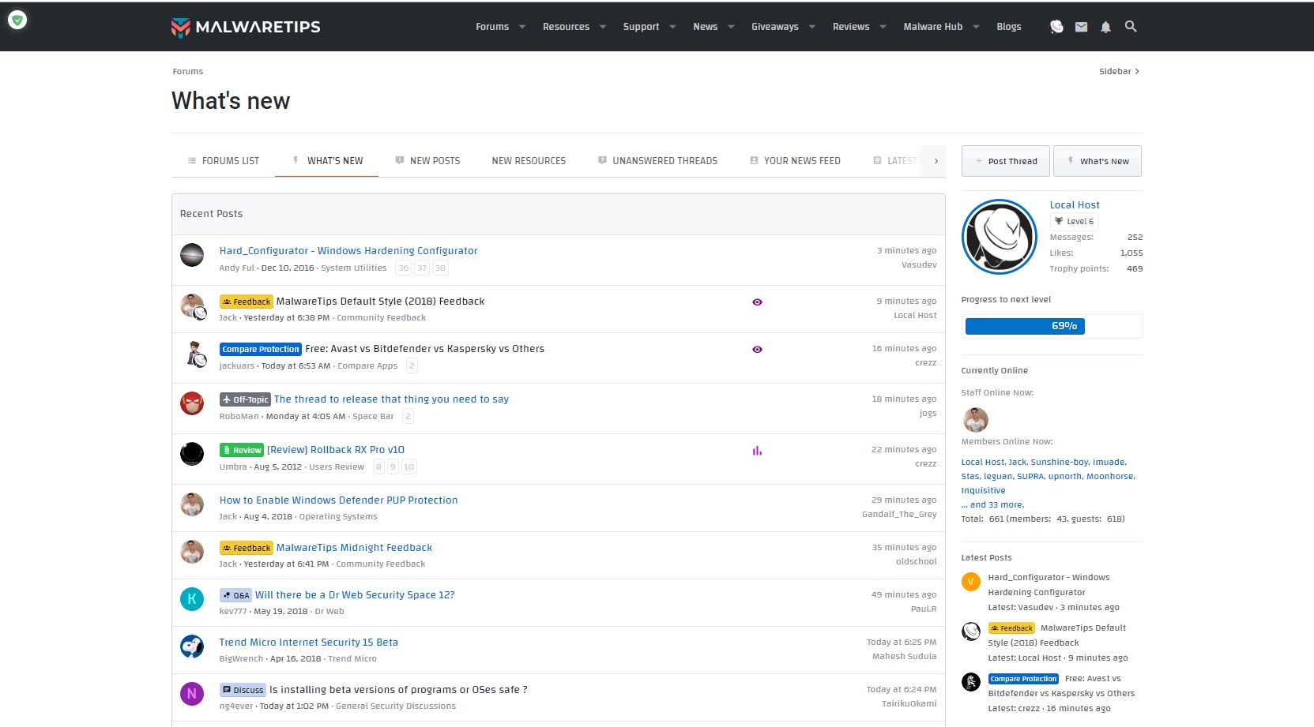Open Local Host profile name link

point(1075,205)
